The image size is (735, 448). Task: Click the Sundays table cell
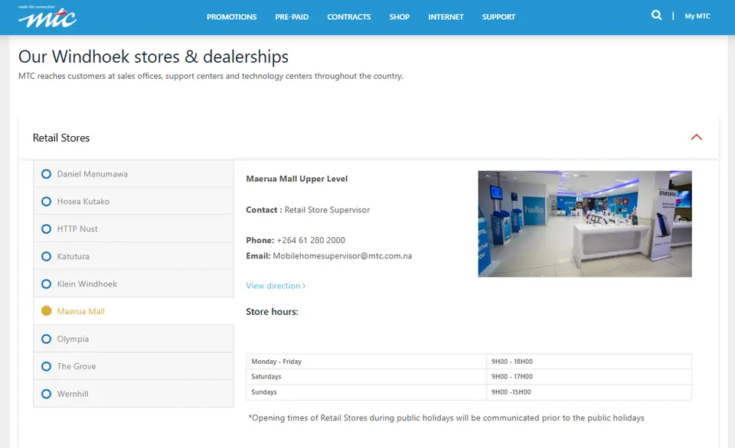point(366,392)
